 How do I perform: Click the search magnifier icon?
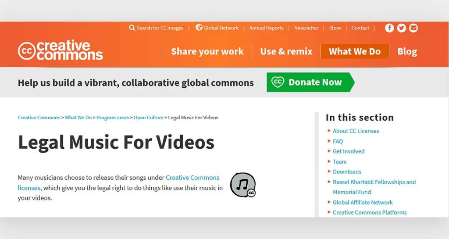132,28
